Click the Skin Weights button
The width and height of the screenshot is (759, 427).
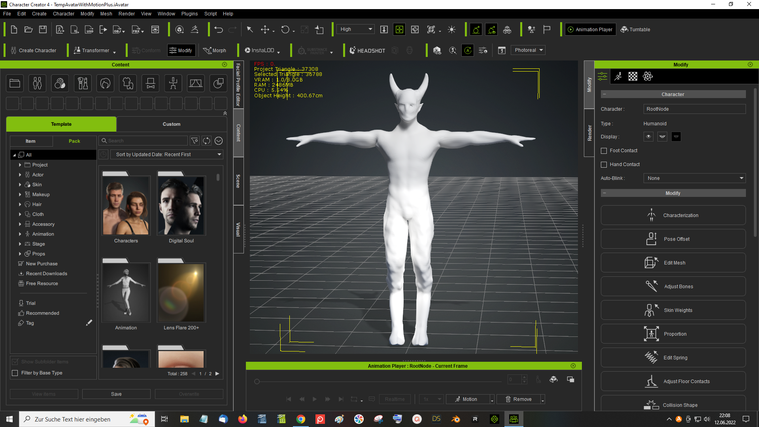click(x=673, y=310)
